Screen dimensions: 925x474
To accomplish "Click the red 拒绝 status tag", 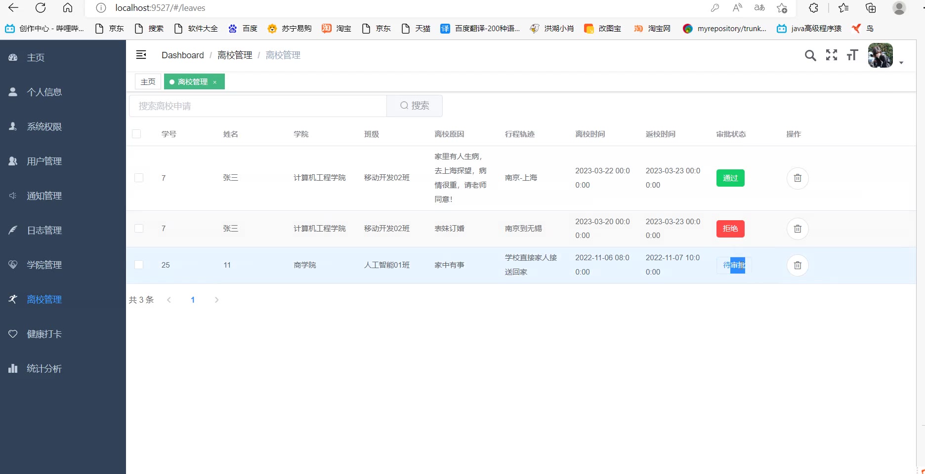I will click(x=730, y=228).
